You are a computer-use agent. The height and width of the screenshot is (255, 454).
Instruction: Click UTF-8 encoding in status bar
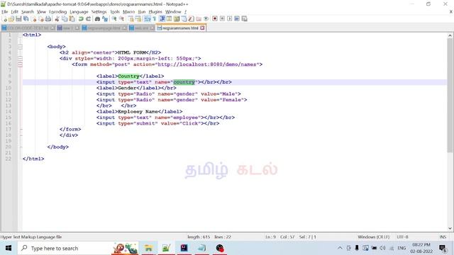402,237
